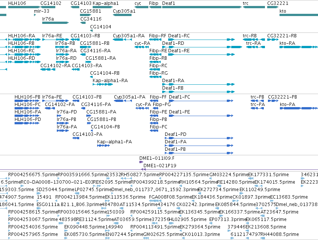The height and width of the screenshot is (240, 318).
Task: Open EST RH50827.5prime label
Action: [x=140, y=175]
